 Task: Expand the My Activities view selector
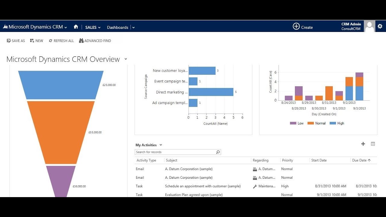point(161,145)
